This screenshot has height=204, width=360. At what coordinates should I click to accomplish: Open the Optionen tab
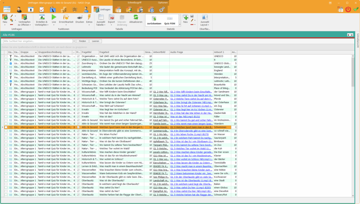[163, 3]
